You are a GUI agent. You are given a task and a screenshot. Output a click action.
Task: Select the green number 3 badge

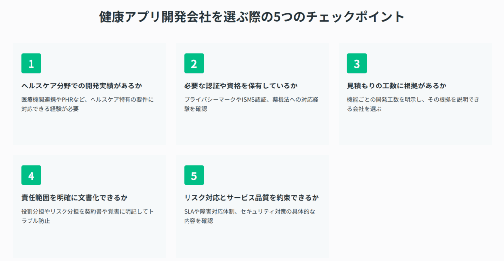click(357, 63)
